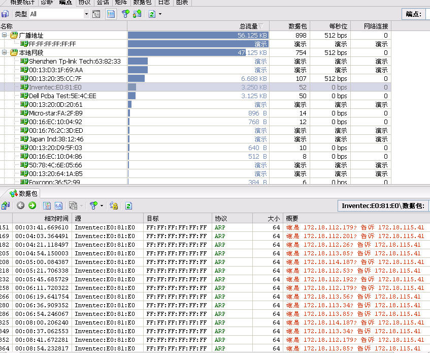430x353 pixels.
Task: Open the 日志 tab
Action: click(x=163, y=2)
